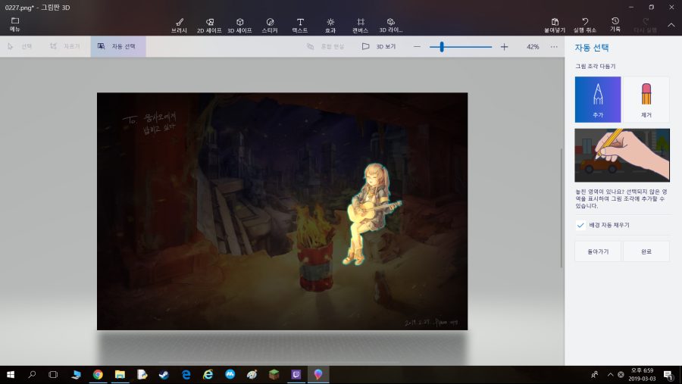Click the taskbar date and time
This screenshot has height=384, width=682.
point(642,374)
